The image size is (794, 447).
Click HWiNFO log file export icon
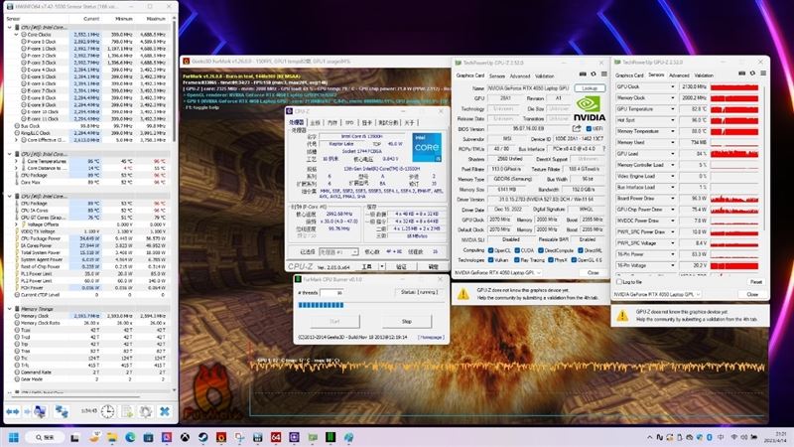[x=127, y=411]
